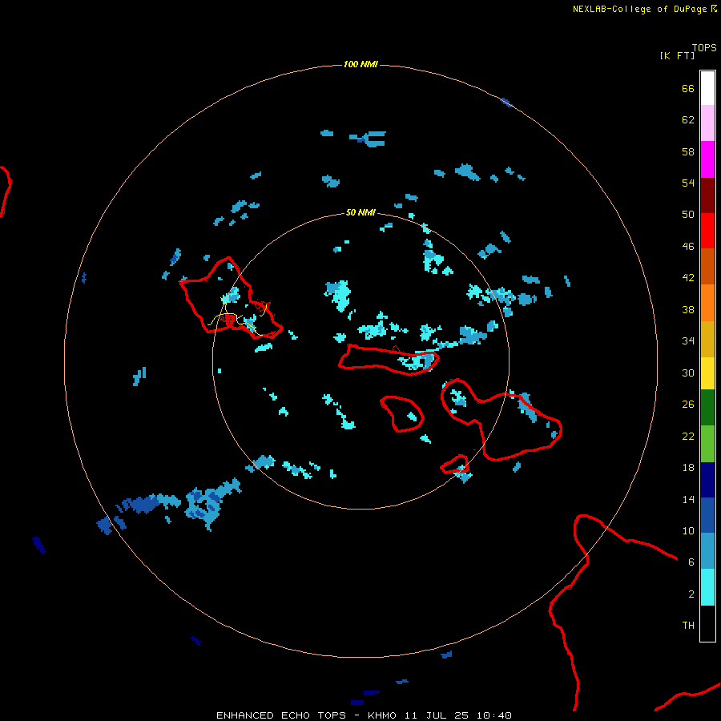Image resolution: width=721 pixels, height=721 pixels.
Task: Click the light green legend swatch
Action: click(707, 443)
